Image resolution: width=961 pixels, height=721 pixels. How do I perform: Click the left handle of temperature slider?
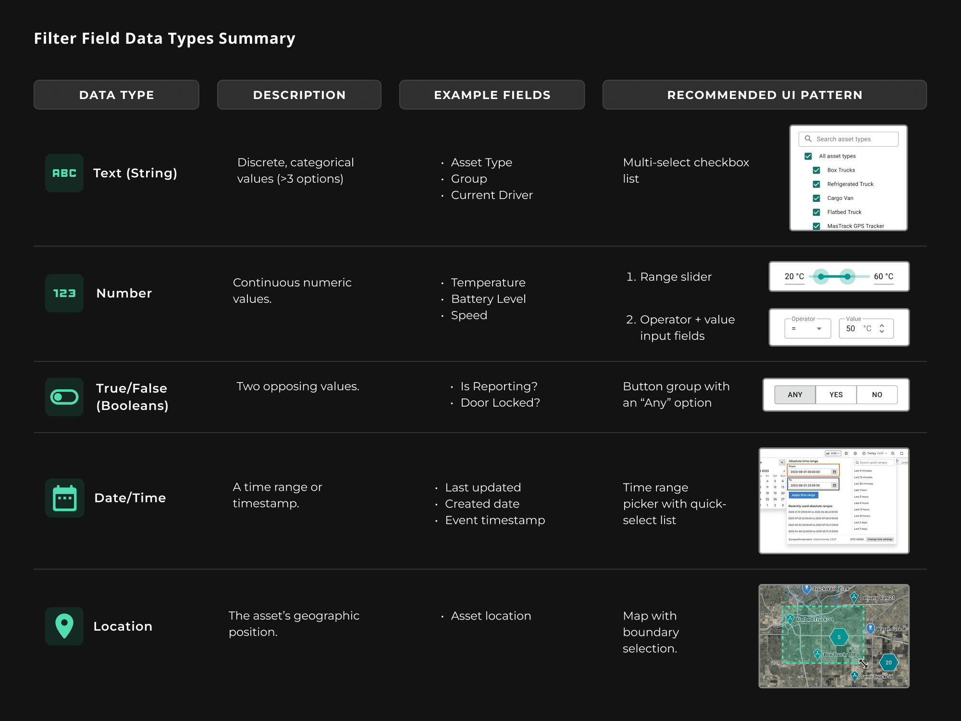pos(821,276)
